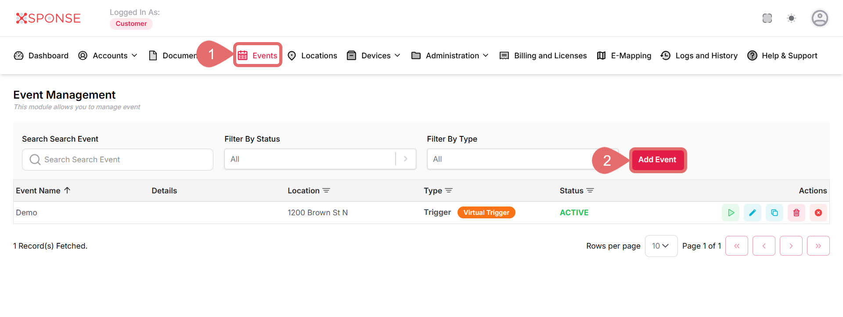Delete the Demo event with trash icon
Viewport: 843px width, 317px height.
(x=796, y=213)
